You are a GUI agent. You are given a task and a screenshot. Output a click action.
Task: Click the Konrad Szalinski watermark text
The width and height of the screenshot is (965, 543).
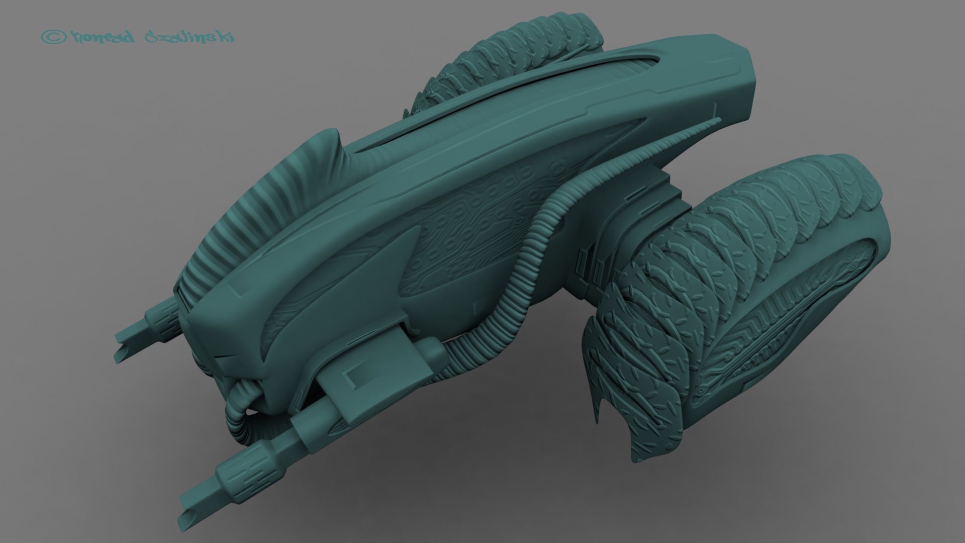click(153, 37)
